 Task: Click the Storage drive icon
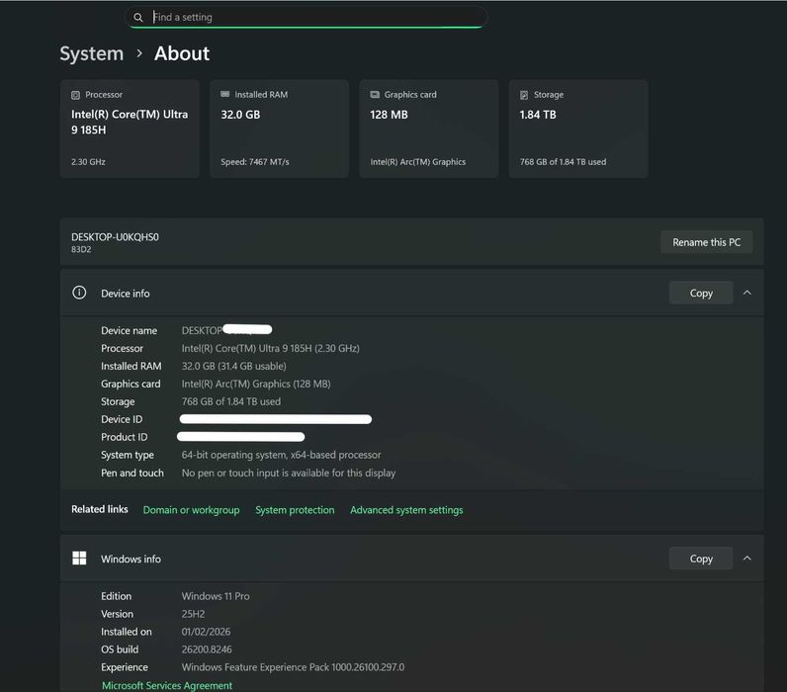click(524, 95)
